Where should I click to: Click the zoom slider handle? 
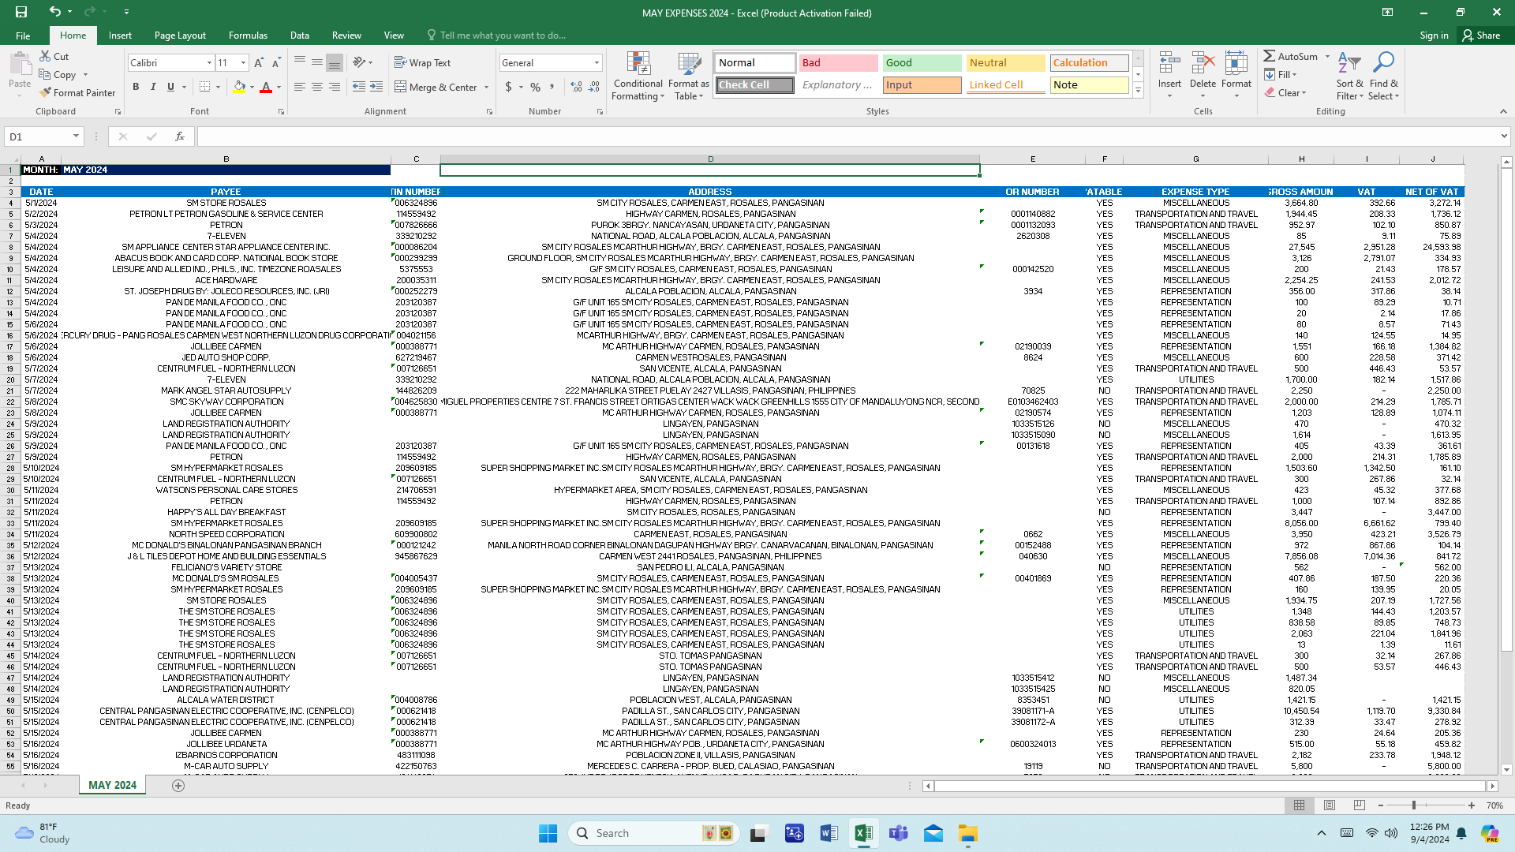[1414, 805]
